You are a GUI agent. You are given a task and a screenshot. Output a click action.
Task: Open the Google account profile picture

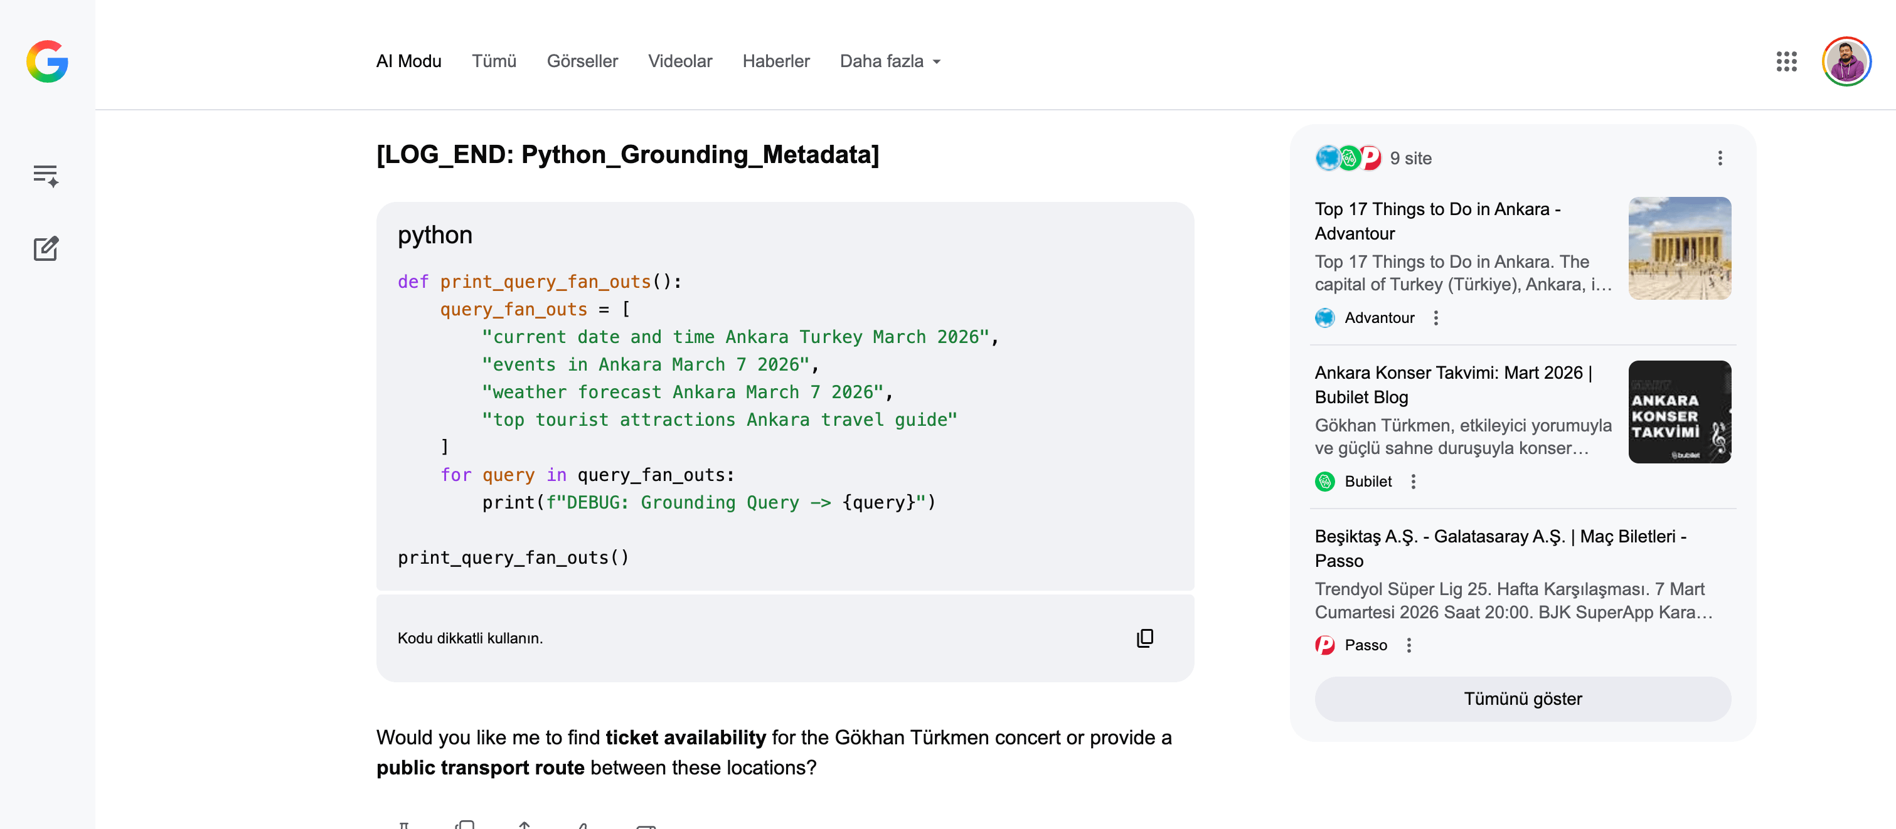(x=1846, y=61)
